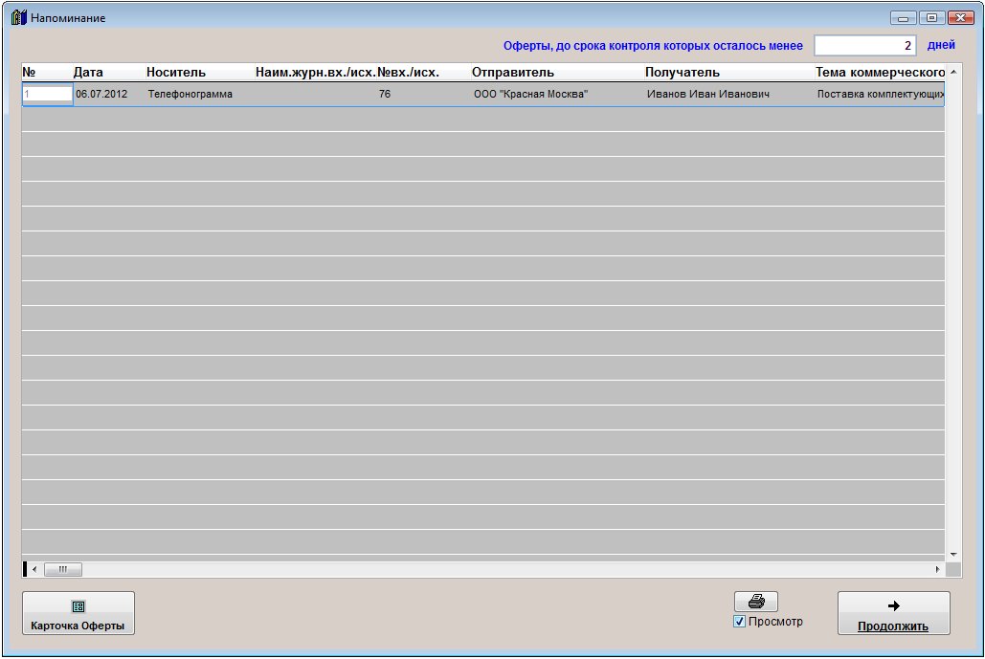Toggle the Просмотр checkbox
The width and height of the screenshot is (985, 659).
739,622
